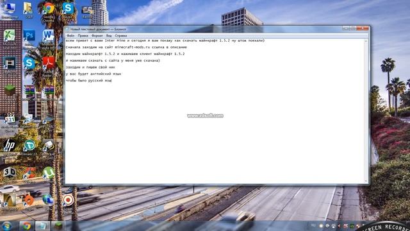Place cursor after 'чтобы было русский язы'
Image resolution: width=410 pixels, height=231 pixels.
pos(112,81)
